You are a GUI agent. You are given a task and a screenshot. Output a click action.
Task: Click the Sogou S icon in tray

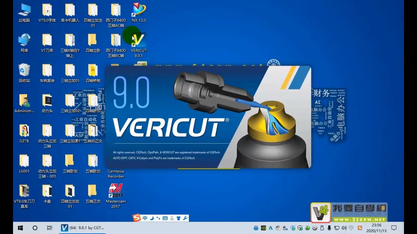pyautogui.click(x=360, y=228)
